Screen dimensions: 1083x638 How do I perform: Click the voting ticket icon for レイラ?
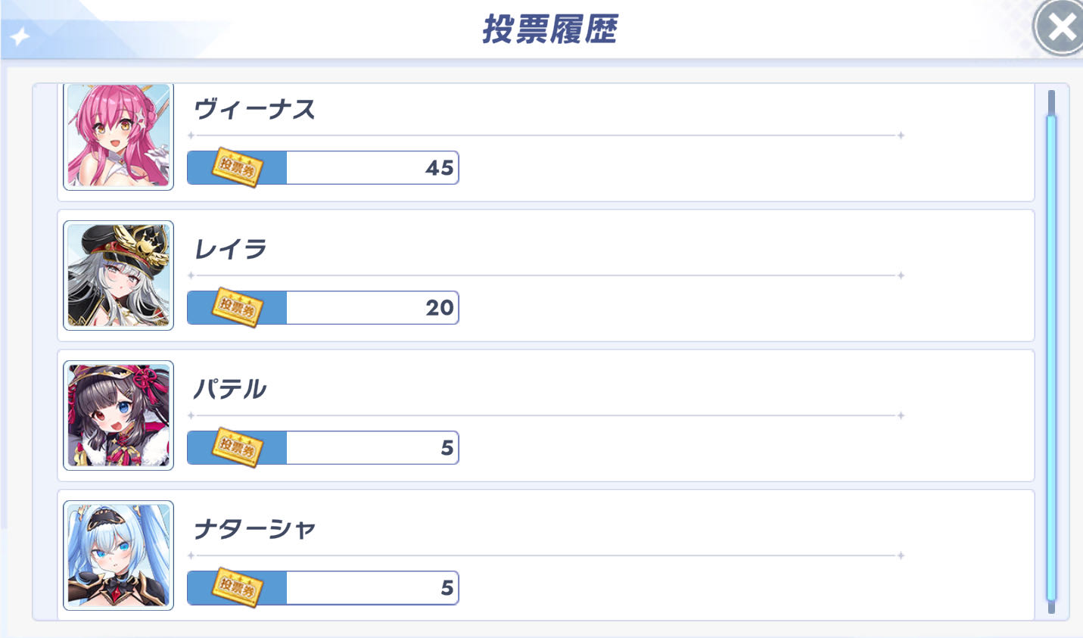237,307
